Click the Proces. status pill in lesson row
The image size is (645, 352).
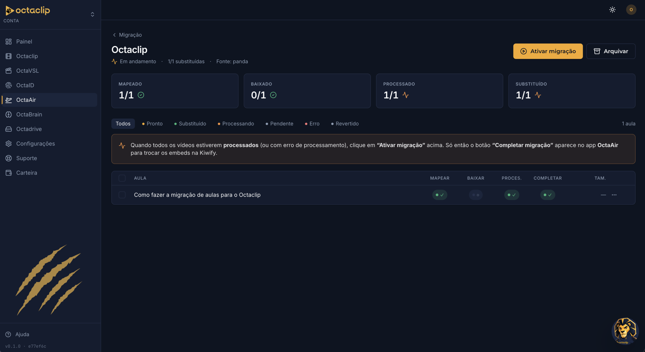pyautogui.click(x=511, y=195)
